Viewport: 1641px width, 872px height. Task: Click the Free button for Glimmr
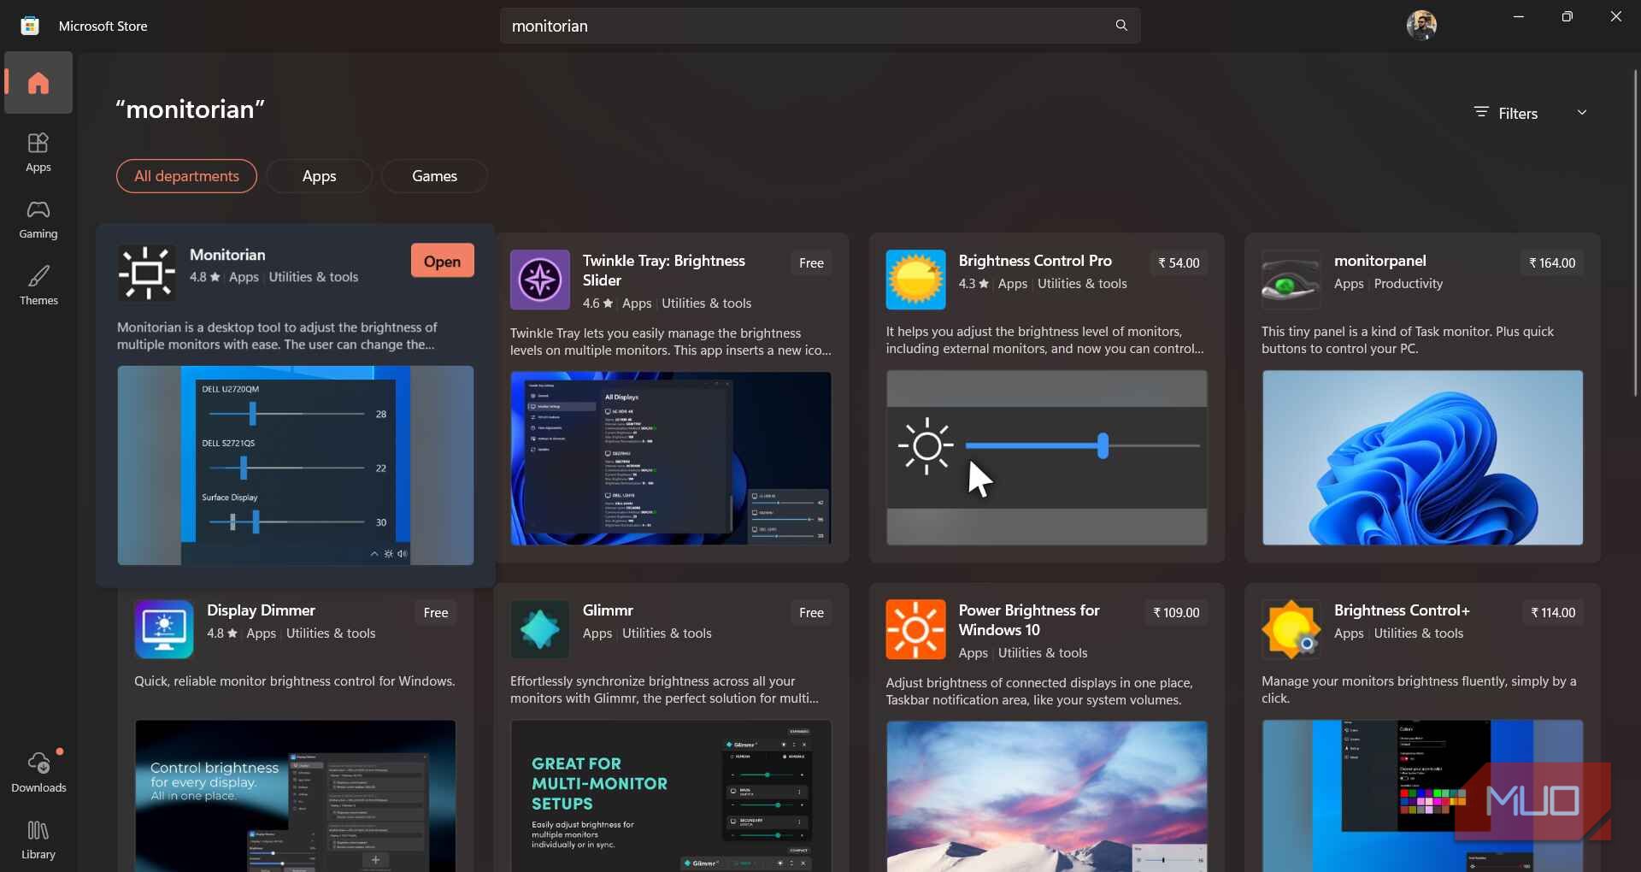coord(811,613)
